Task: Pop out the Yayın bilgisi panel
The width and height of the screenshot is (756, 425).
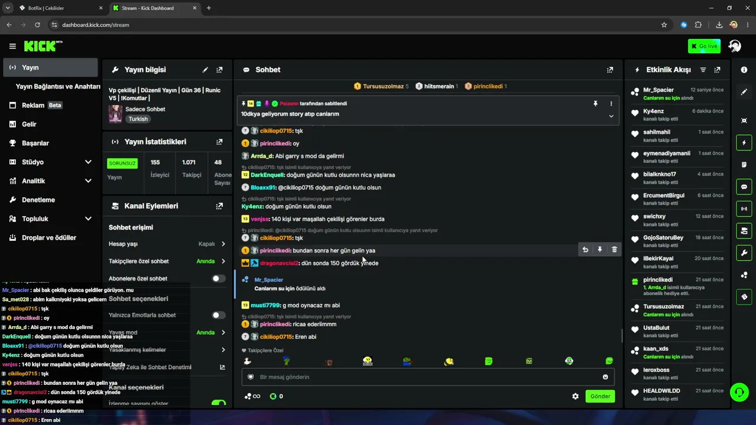Action: tap(220, 70)
